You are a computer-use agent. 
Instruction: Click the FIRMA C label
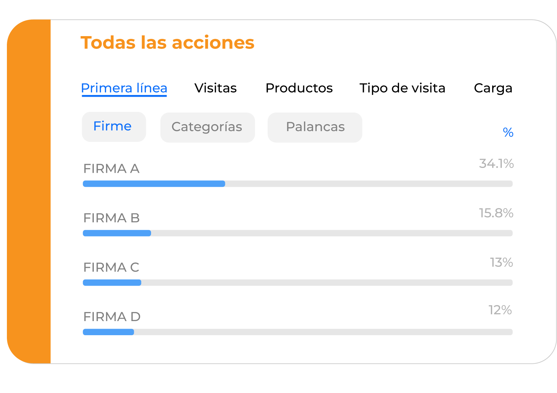tap(111, 267)
